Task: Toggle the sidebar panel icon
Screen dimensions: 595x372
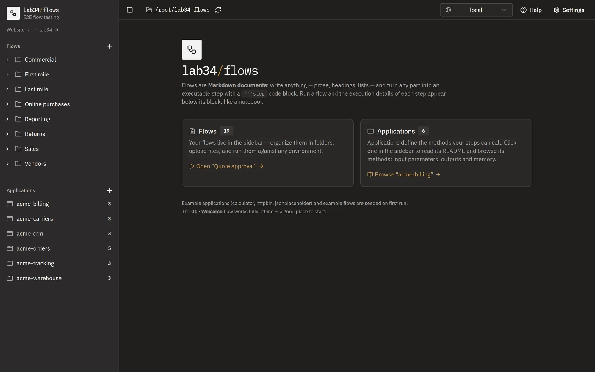Action: click(130, 10)
